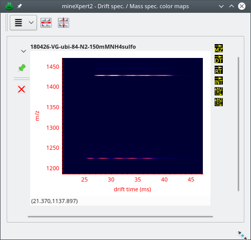
Task: Expand the chevron beside the plot title
Action: click(x=24, y=51)
